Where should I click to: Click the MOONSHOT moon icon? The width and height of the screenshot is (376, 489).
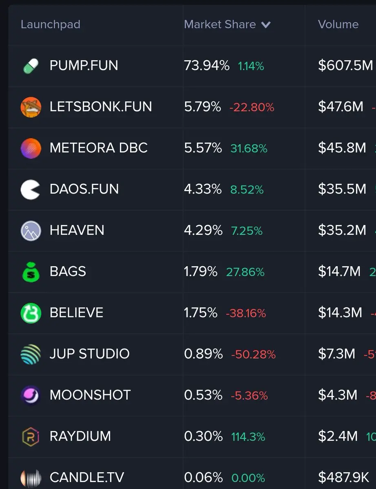(x=31, y=395)
